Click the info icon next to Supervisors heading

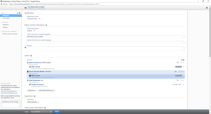pos(35,96)
